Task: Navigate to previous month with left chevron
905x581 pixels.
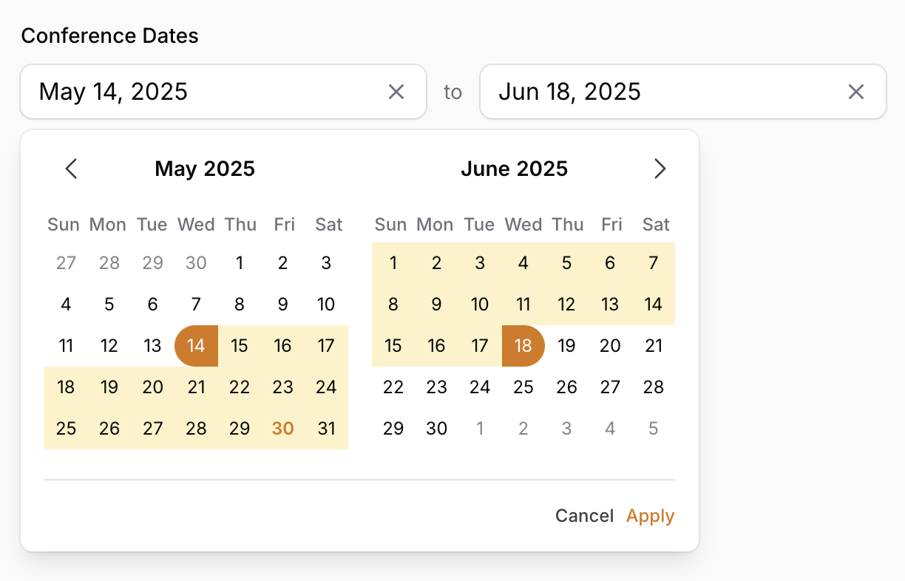Action: (x=71, y=169)
